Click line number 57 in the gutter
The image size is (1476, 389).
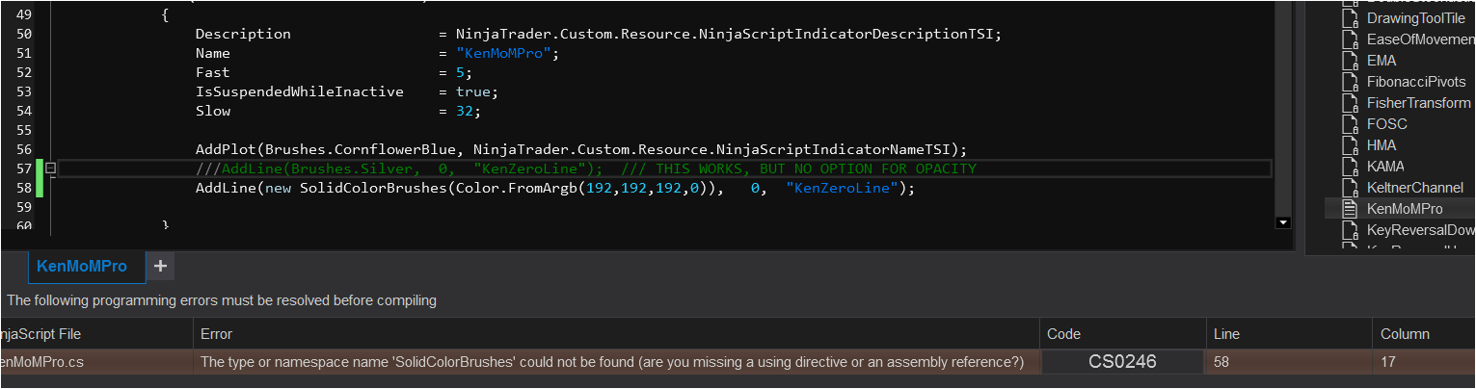(24, 169)
